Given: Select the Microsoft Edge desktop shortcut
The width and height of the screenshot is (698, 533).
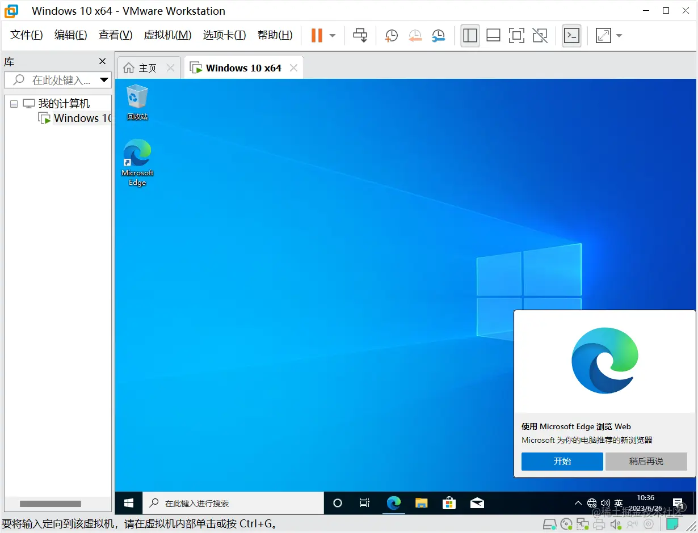Looking at the screenshot, I should click(137, 162).
